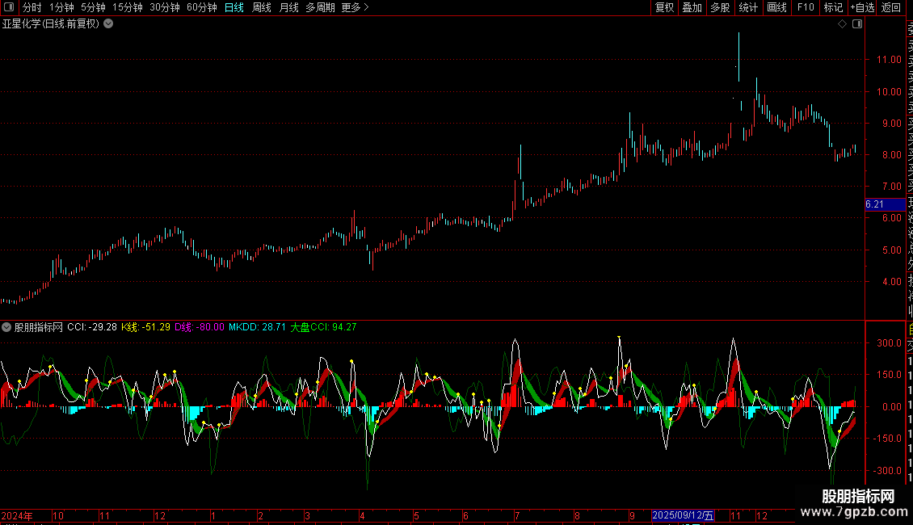Click the -300.0 indicator axis label
This screenshot has width=913, height=525.
(x=887, y=470)
